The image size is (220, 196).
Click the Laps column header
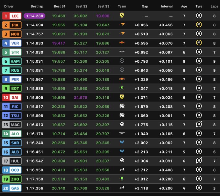[x=214, y=6]
